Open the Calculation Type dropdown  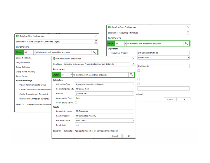[x=133, y=84]
